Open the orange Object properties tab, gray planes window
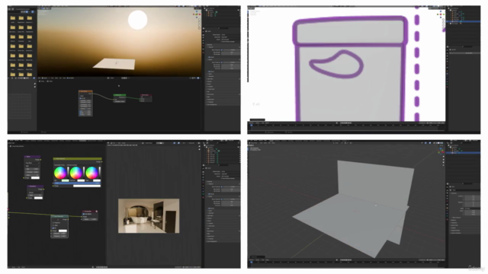488x274 pixels. pos(448,208)
